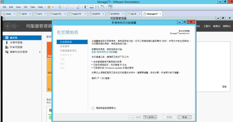Click the enter full screen mode icon
Viewport: 233px width, 122px height.
point(96,7)
